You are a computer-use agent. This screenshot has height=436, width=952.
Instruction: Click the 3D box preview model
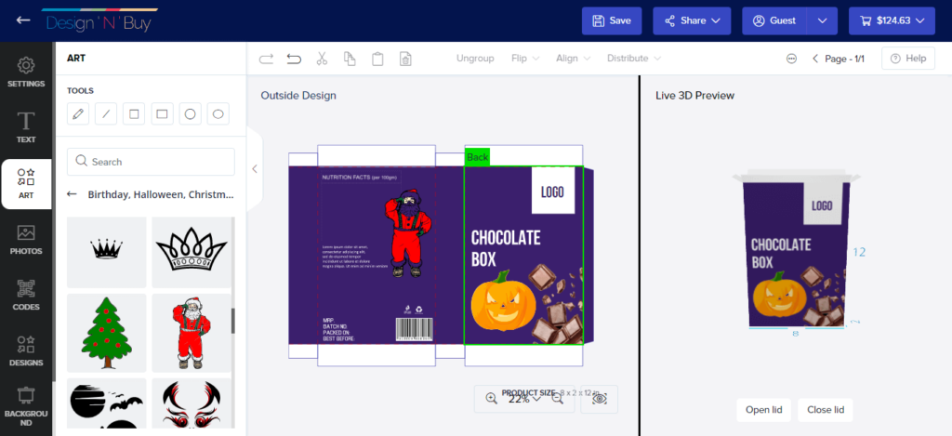pos(796,249)
